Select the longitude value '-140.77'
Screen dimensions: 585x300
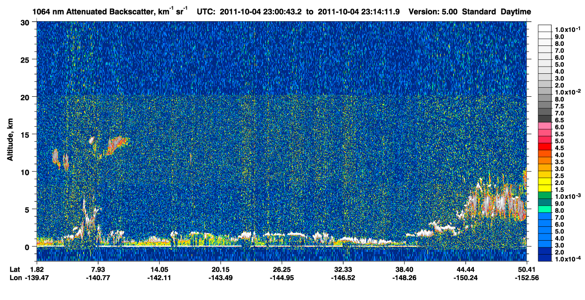tap(98, 278)
